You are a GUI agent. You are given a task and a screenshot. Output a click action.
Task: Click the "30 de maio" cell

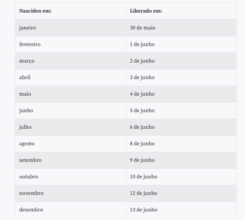[x=143, y=28]
